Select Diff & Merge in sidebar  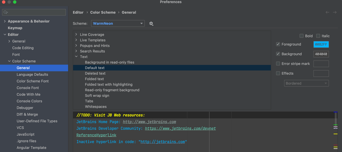click(x=27, y=114)
